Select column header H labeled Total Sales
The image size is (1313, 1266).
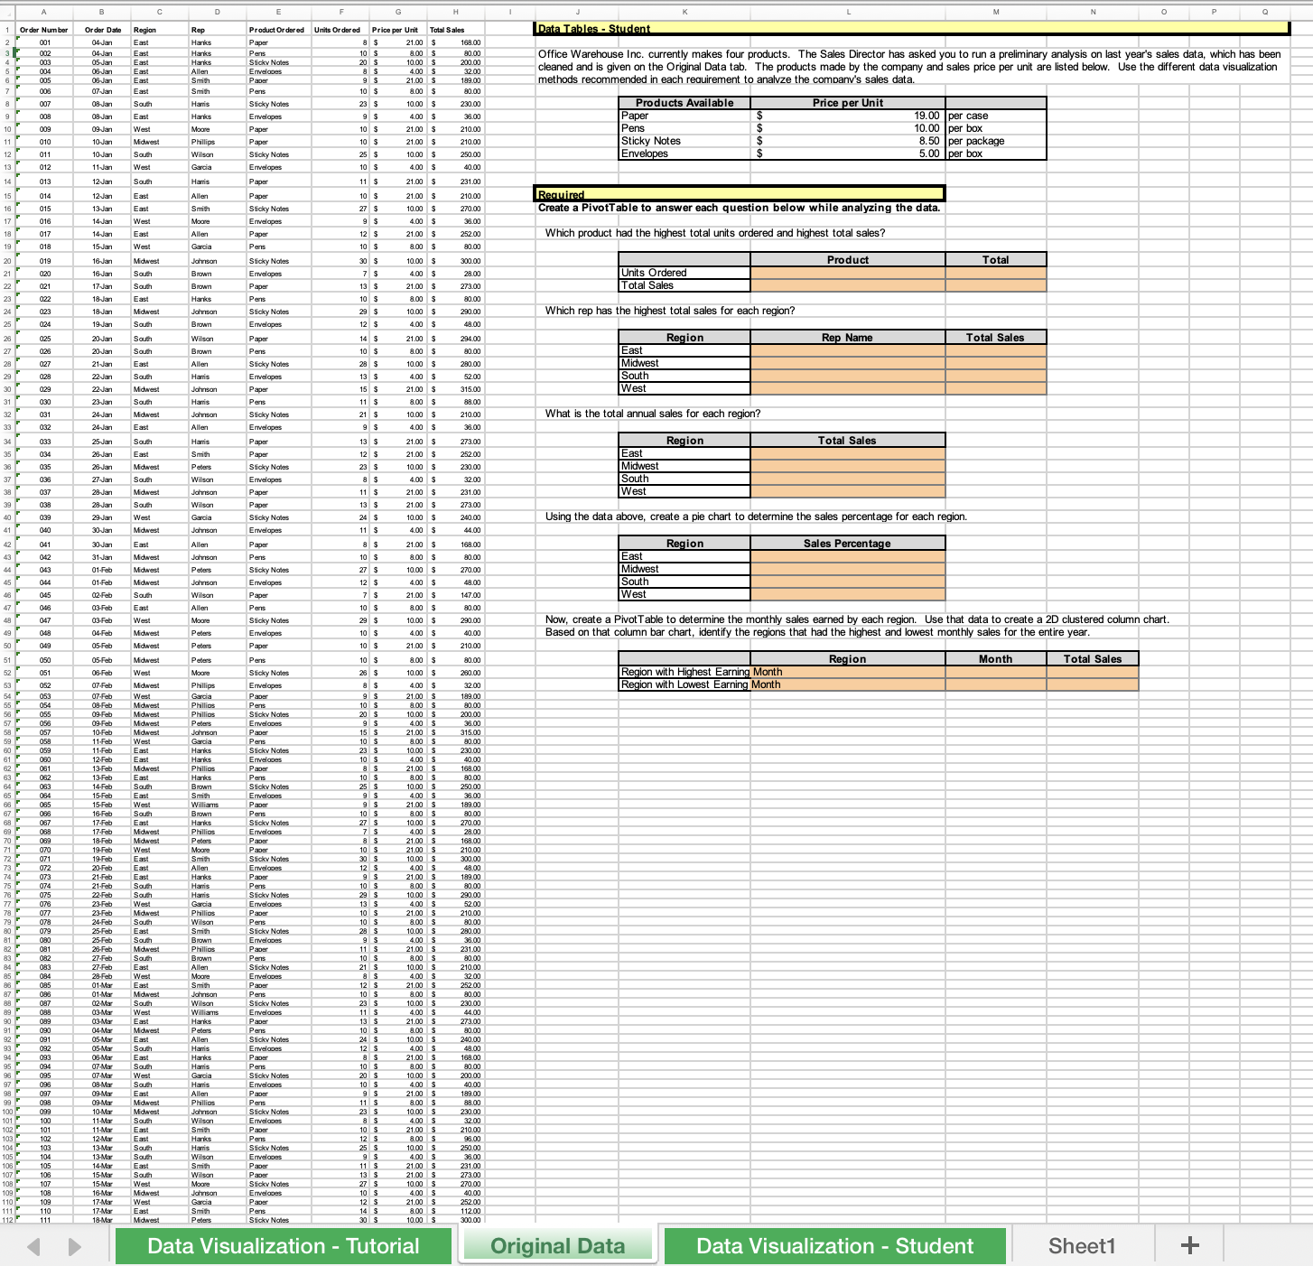coord(454,13)
